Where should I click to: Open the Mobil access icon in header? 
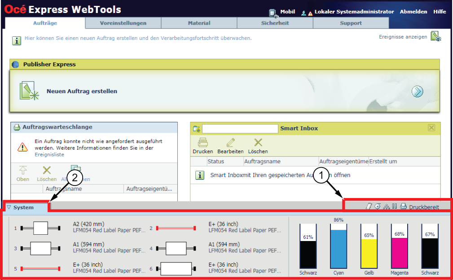(273, 13)
